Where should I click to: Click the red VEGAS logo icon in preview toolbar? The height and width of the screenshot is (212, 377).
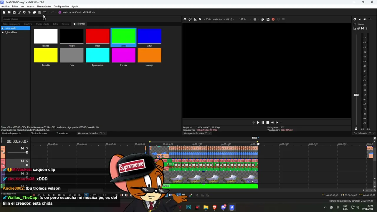coord(273,19)
